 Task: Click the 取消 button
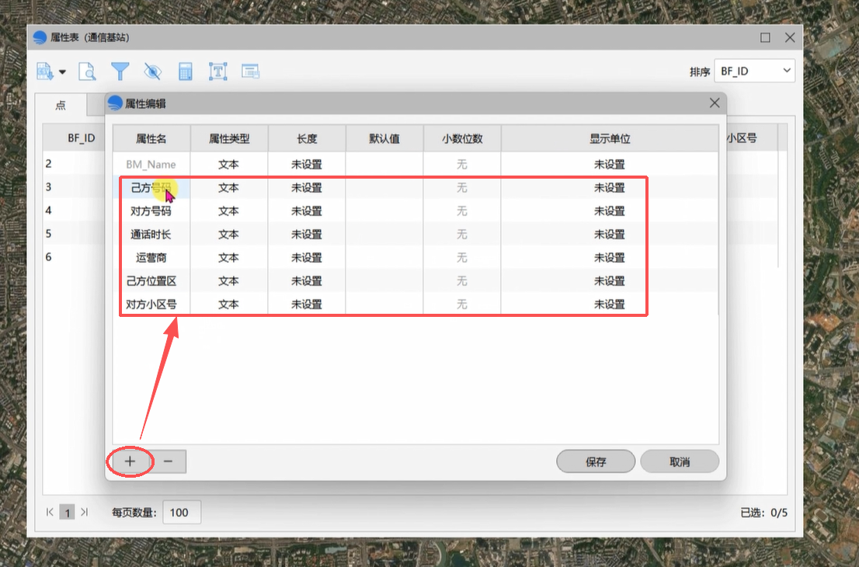[x=680, y=462]
